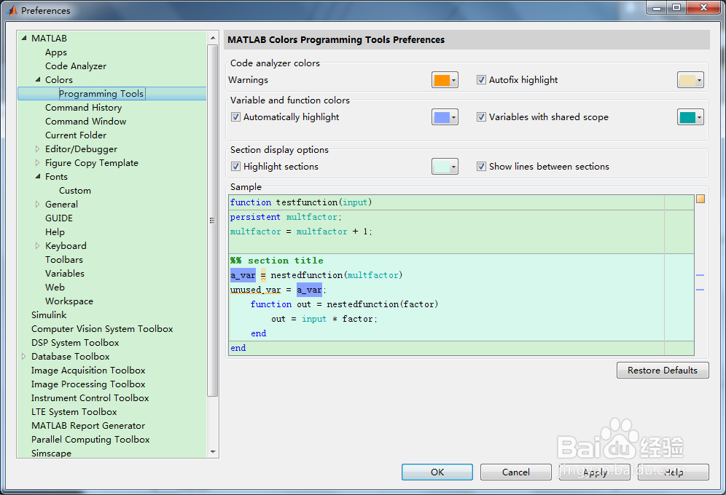
Task: Expand the Keyboard tree node
Action: [x=37, y=246]
